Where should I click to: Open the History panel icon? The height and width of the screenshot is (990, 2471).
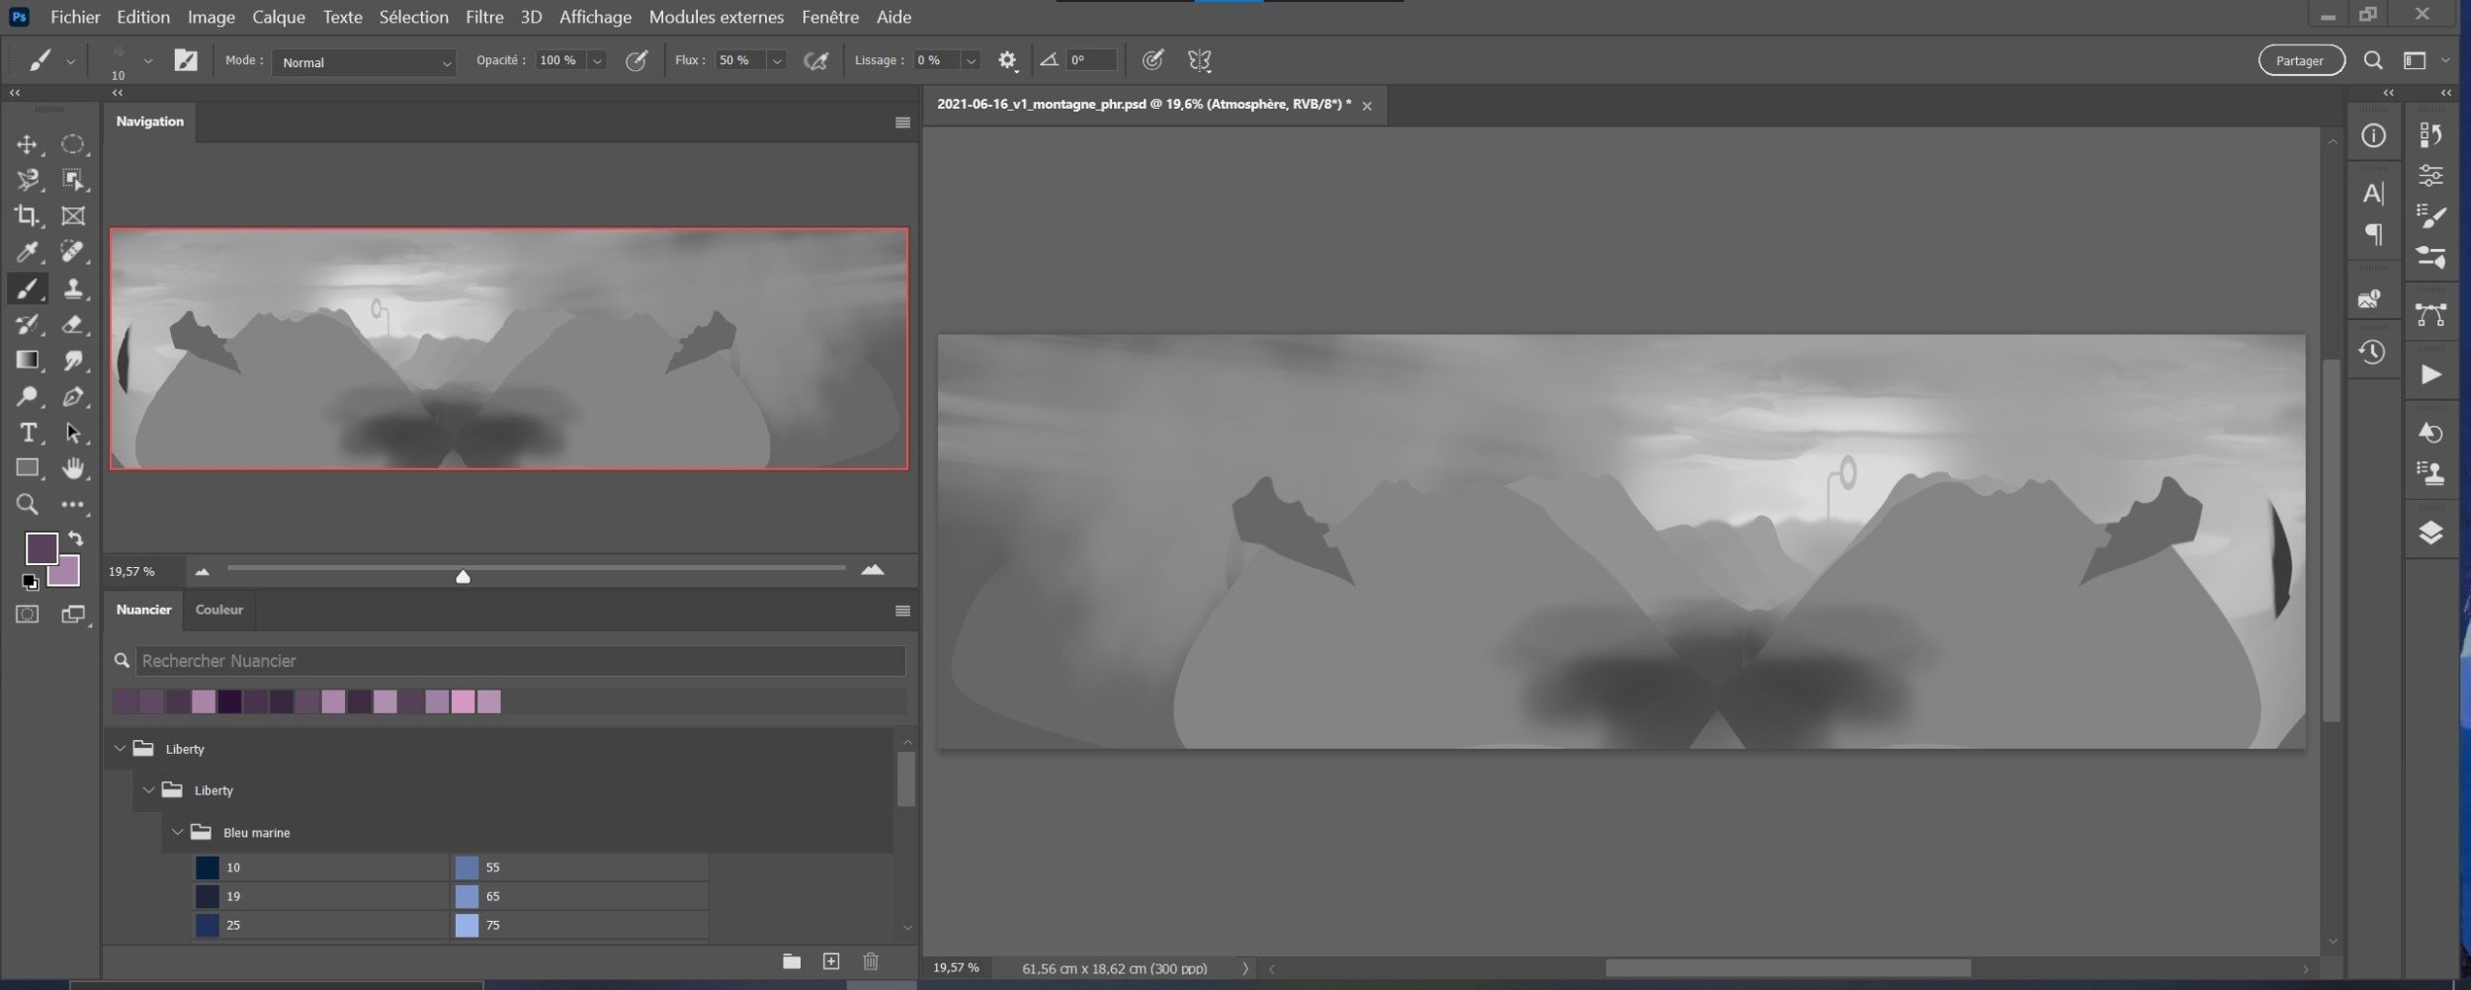pos(2372,353)
